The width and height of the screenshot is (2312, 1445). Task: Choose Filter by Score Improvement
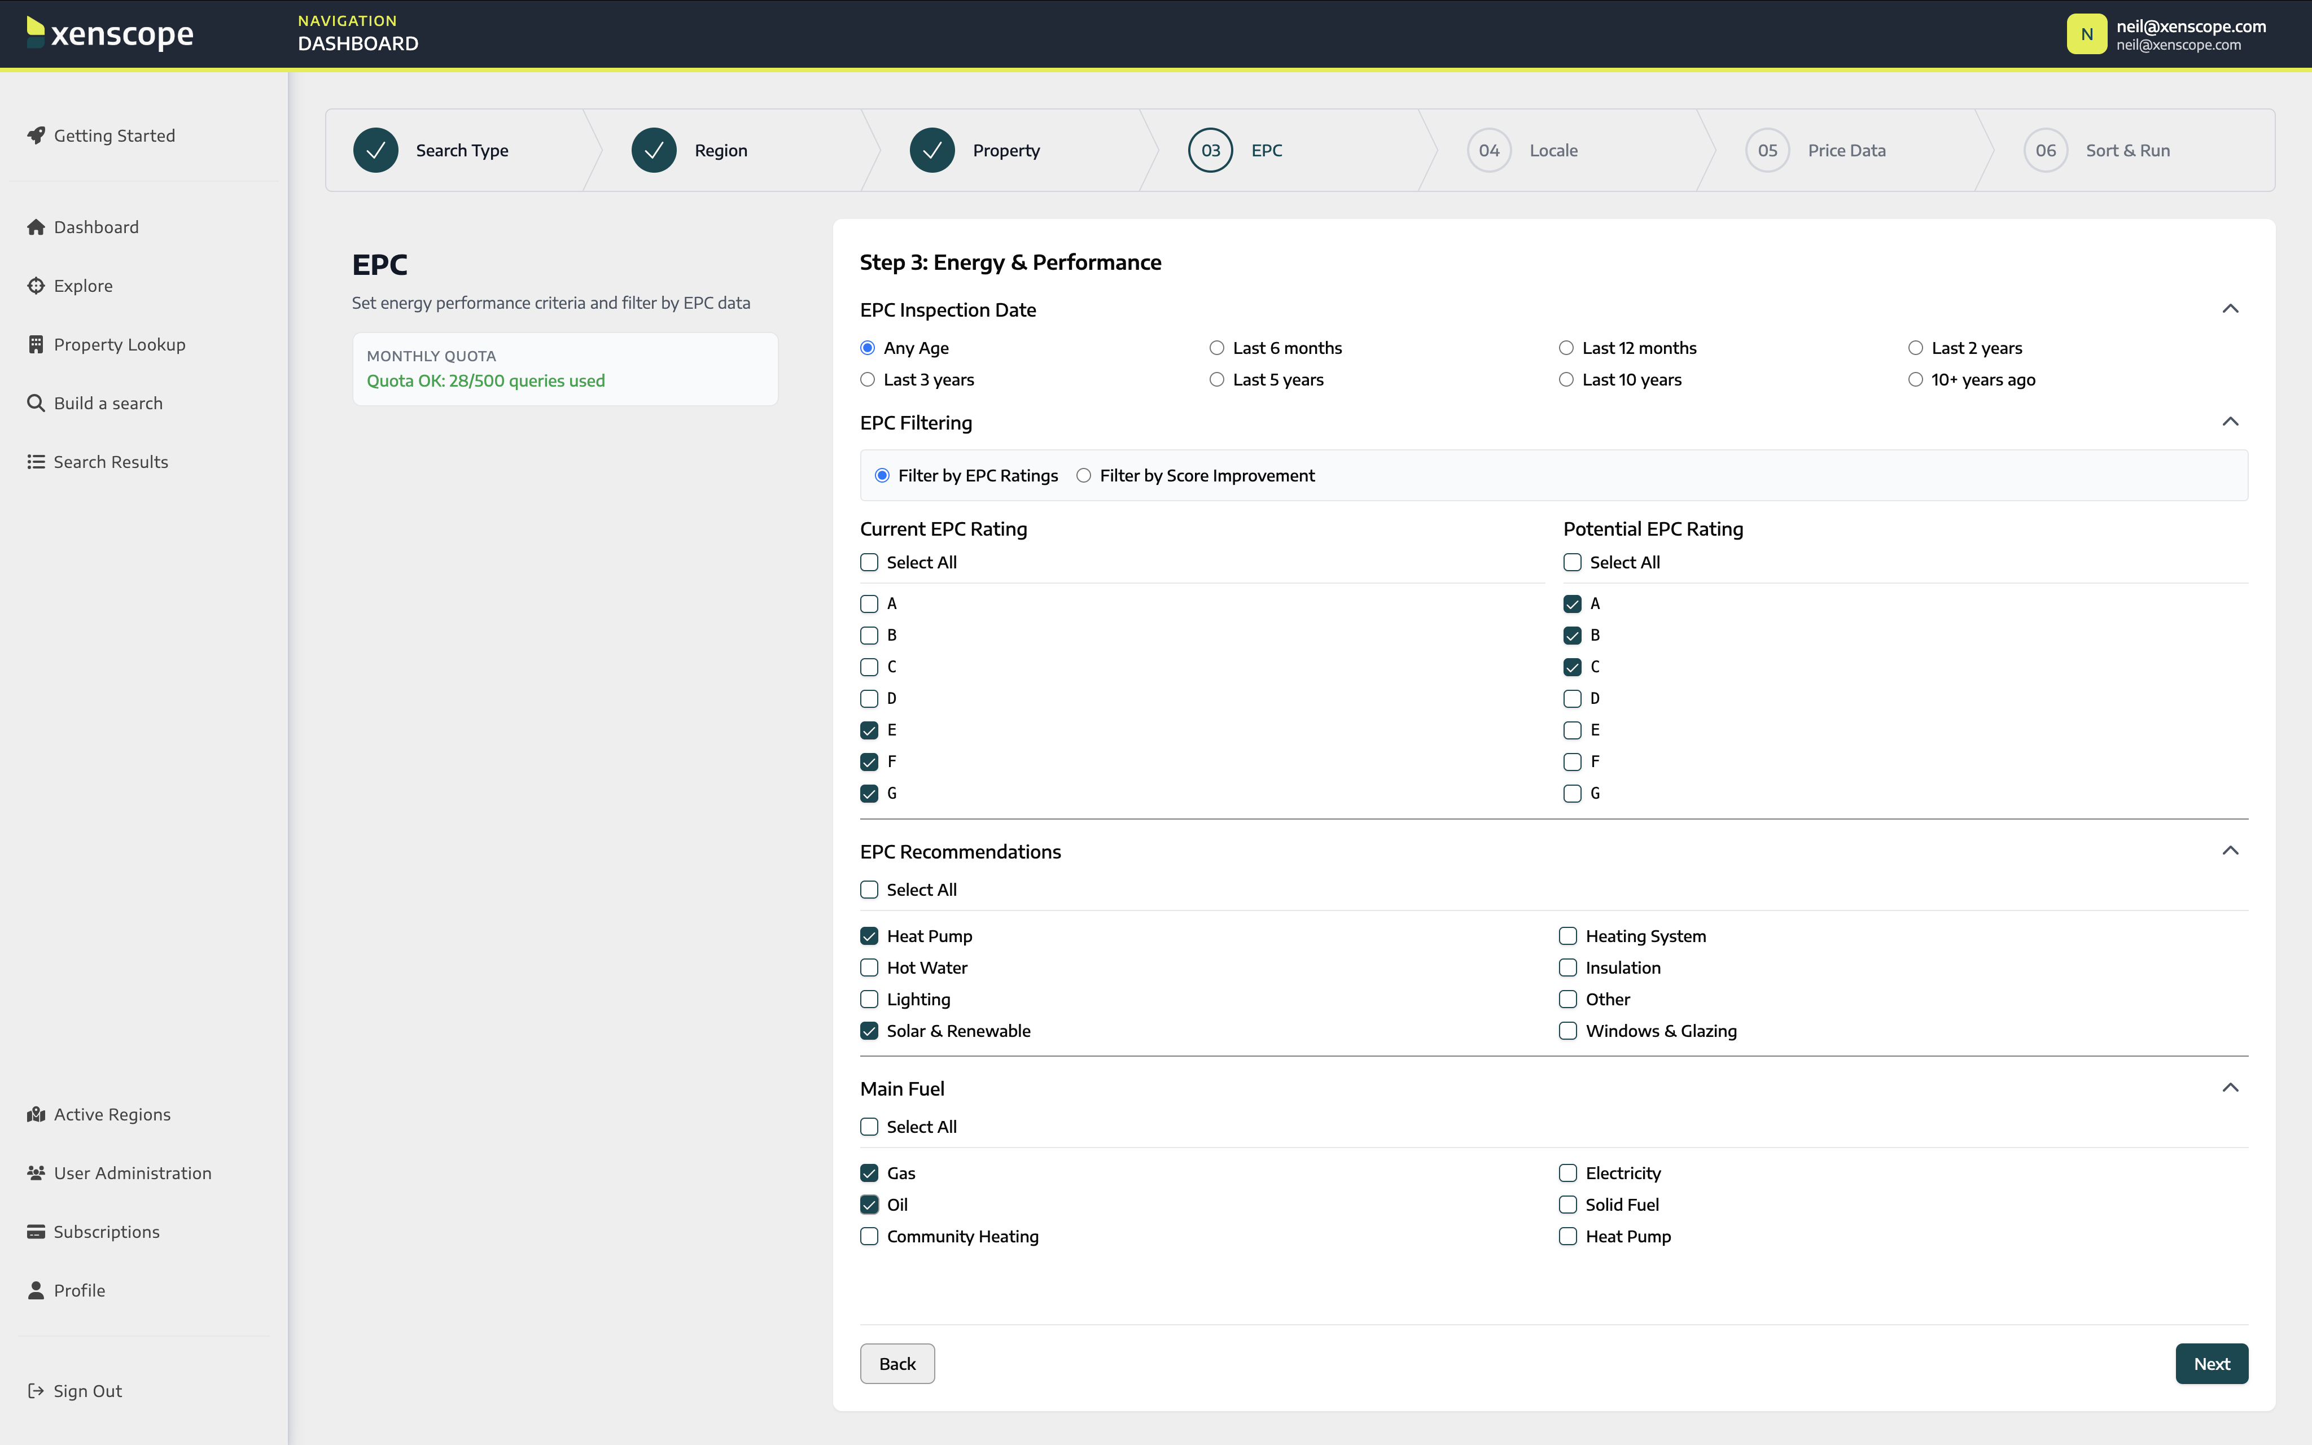tap(1083, 476)
